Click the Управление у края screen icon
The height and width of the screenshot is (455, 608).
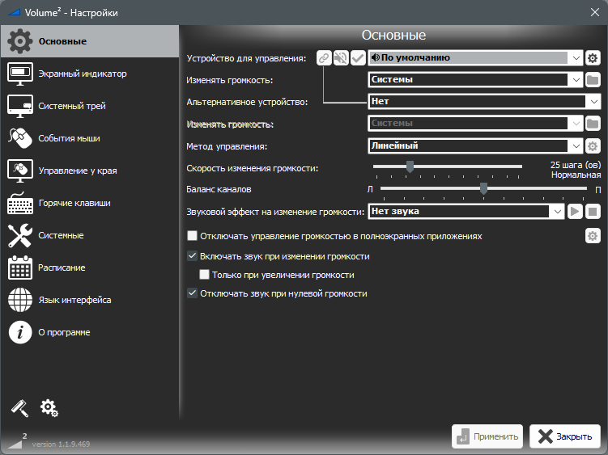coord(19,171)
